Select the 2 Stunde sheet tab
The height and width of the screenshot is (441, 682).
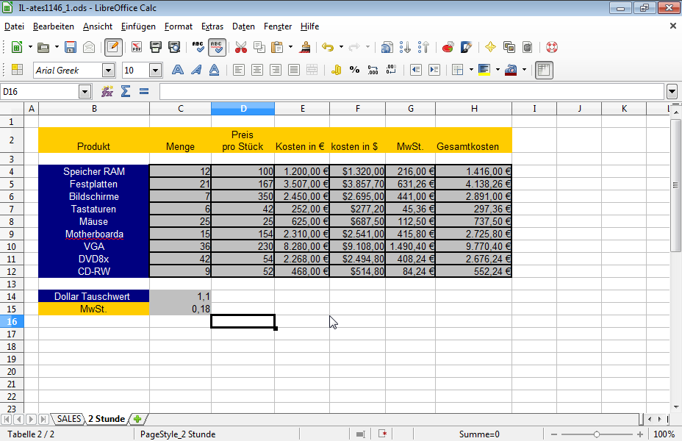tap(107, 419)
